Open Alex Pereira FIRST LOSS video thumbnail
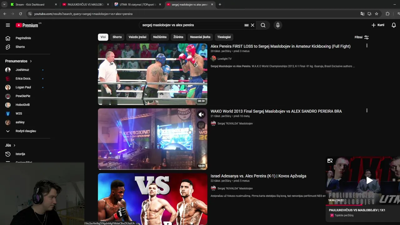 (x=152, y=74)
